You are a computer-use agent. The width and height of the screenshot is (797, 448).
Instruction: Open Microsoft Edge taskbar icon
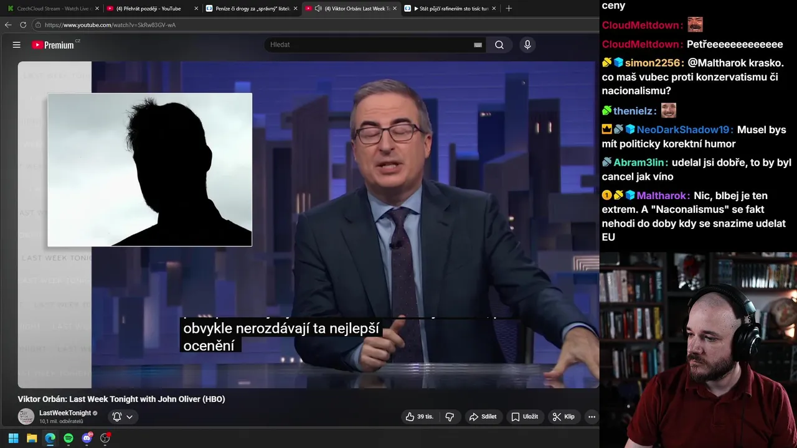coord(50,438)
